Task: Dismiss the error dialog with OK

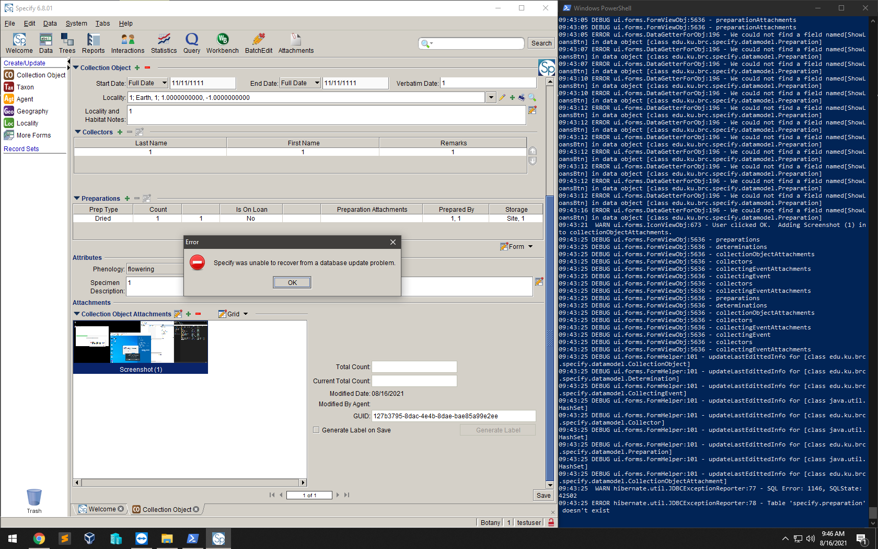Action: tap(292, 282)
